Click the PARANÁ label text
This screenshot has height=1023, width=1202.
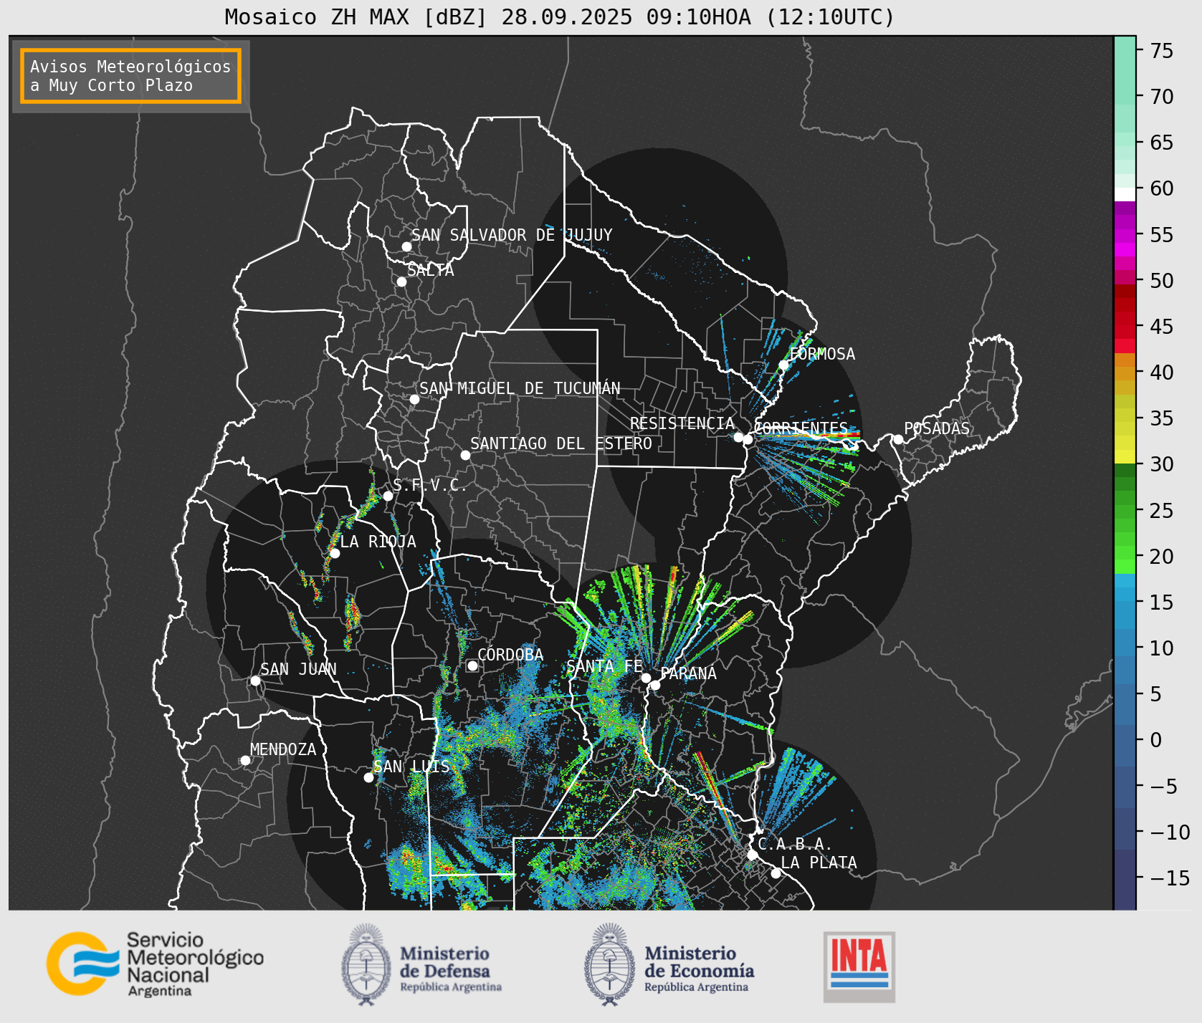click(x=688, y=673)
